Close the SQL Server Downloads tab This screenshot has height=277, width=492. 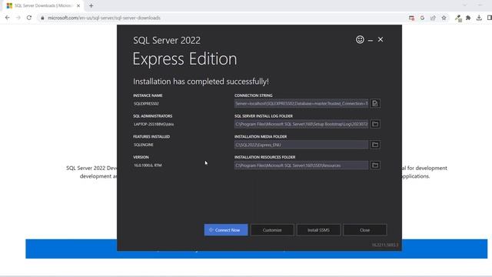click(x=78, y=5)
